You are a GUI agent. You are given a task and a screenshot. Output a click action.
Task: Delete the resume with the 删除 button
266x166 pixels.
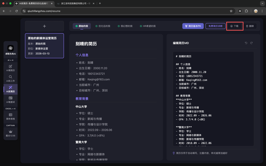point(250,26)
